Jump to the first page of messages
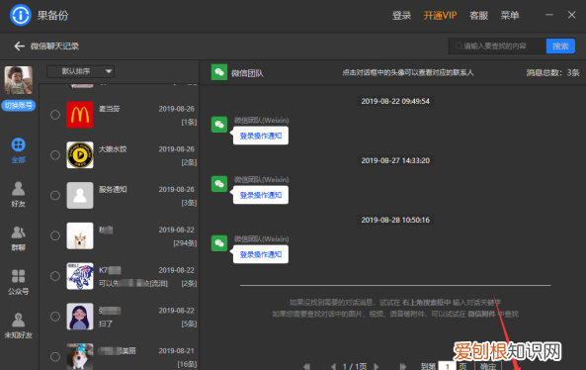 coord(306,367)
